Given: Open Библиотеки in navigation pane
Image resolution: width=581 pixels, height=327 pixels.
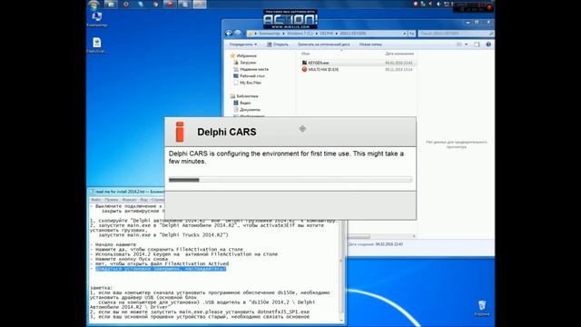Looking at the screenshot, I should (244, 96).
